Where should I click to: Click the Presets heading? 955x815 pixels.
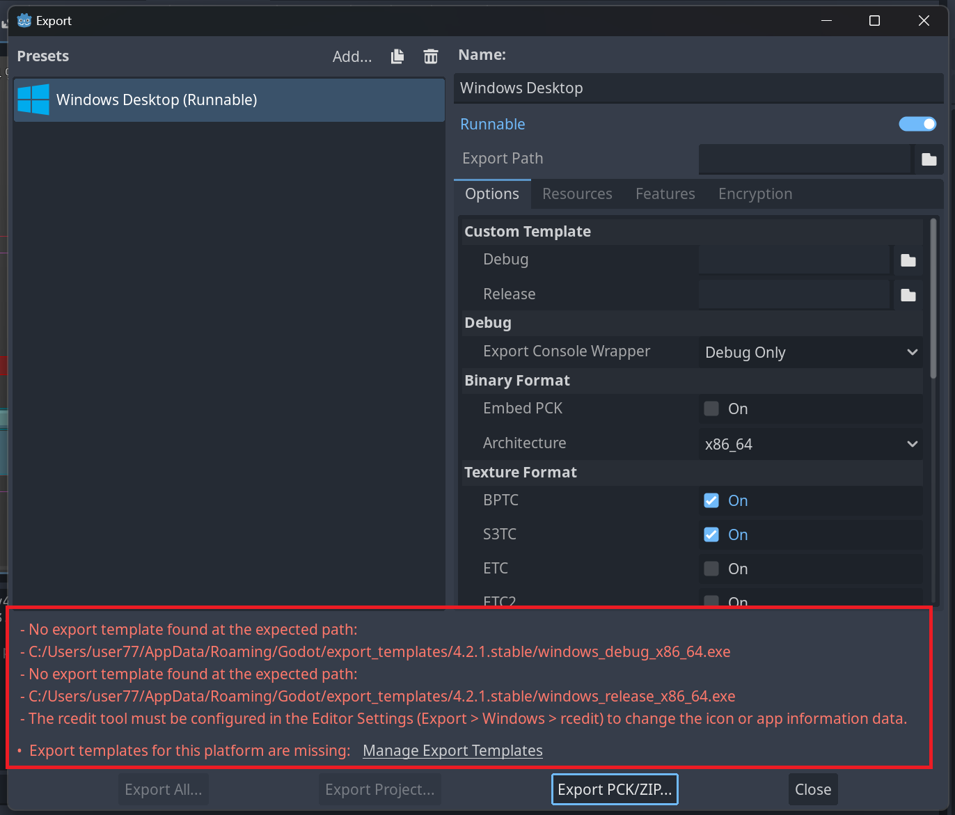tap(43, 56)
